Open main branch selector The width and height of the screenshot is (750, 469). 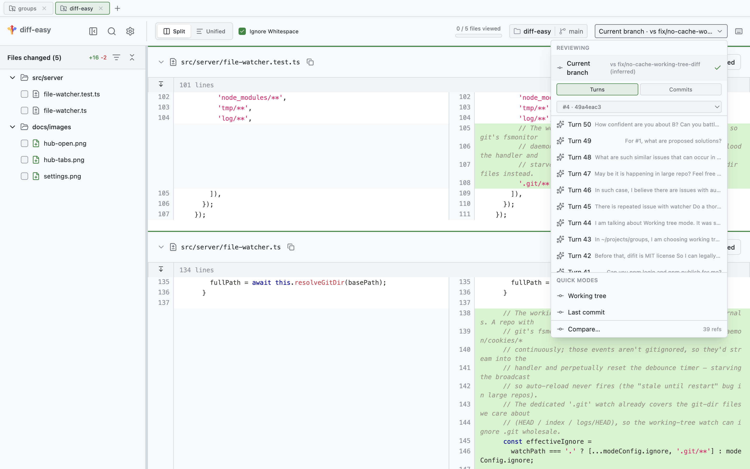(571, 31)
